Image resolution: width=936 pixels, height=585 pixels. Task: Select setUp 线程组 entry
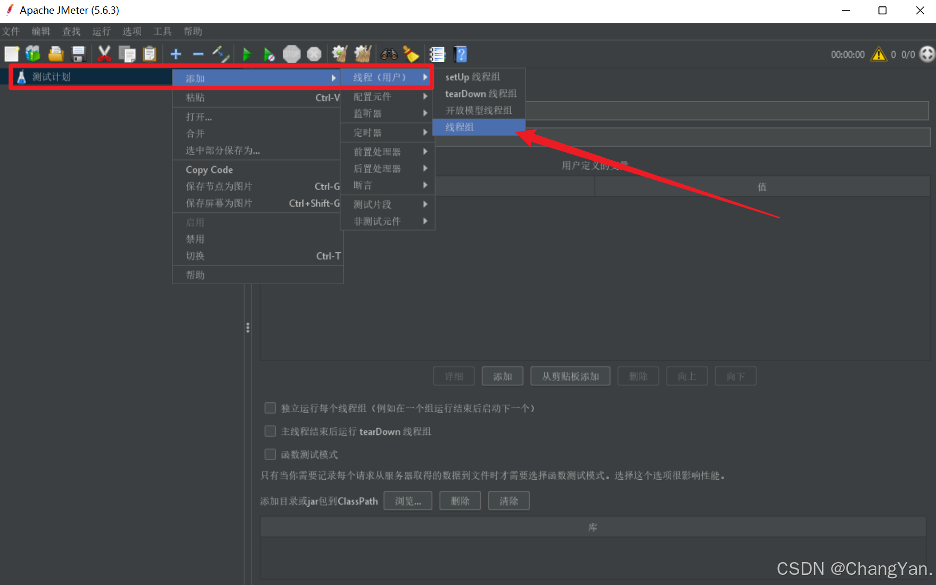[479, 77]
